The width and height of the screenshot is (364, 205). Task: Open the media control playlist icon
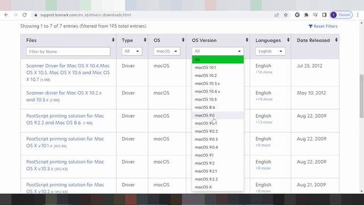point(315,15)
